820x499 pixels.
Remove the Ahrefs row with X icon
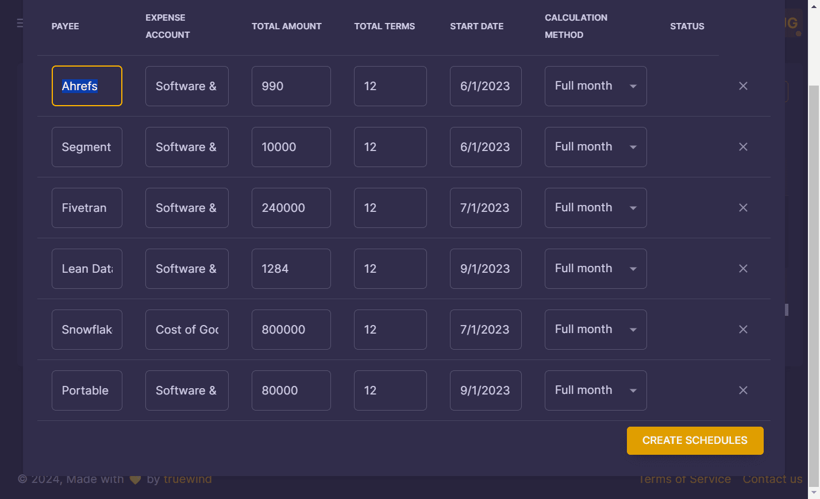[x=743, y=86]
